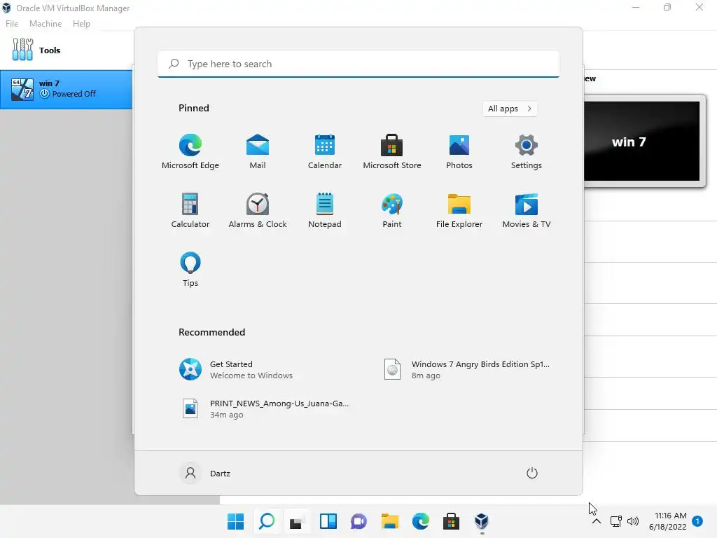
Task: Click the volume icon in system tray
Action: click(x=633, y=521)
